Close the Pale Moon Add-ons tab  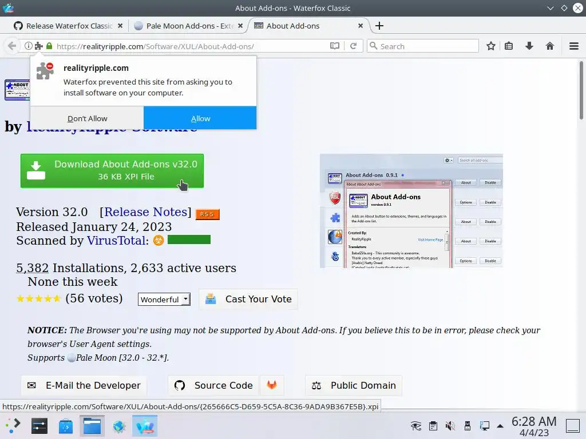[240, 26]
